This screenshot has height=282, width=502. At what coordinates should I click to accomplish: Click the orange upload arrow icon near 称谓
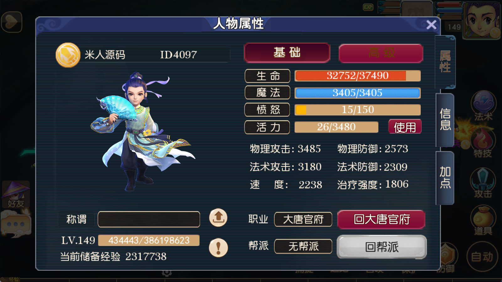[x=218, y=217]
